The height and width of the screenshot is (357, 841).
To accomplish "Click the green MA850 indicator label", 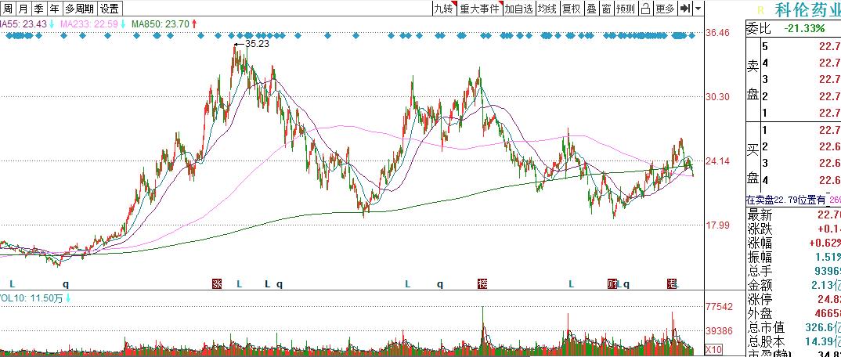I will point(159,25).
